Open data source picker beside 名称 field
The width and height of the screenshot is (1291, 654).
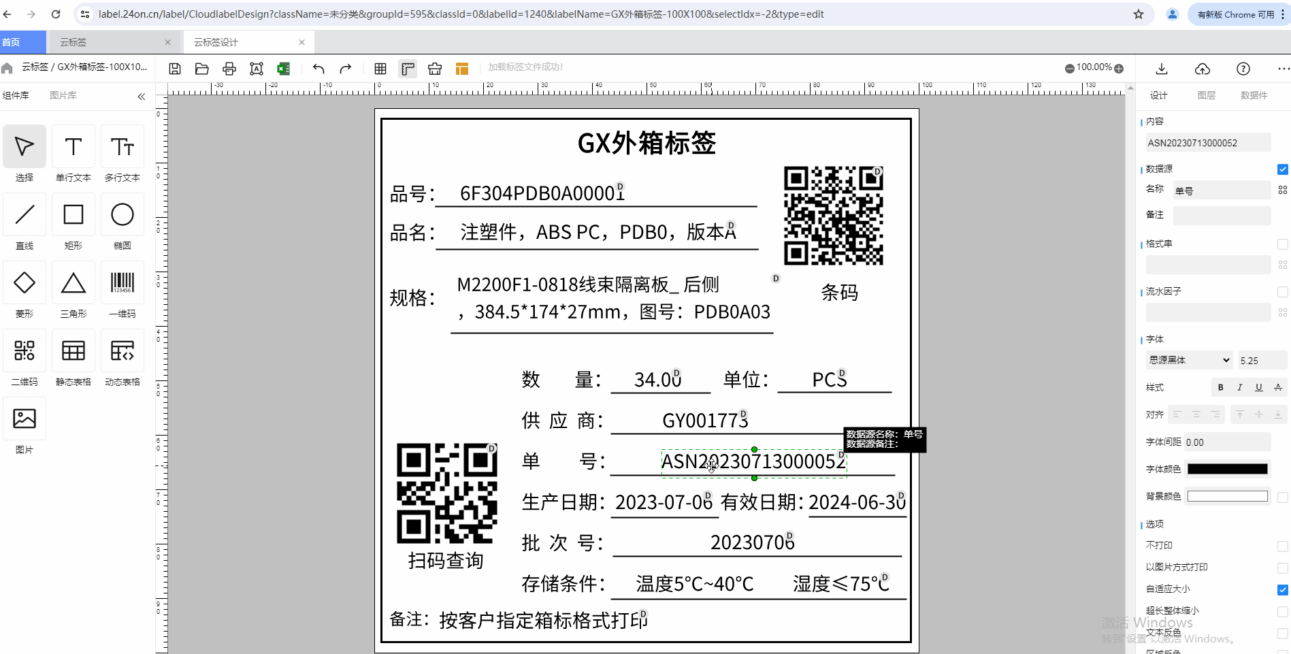click(x=1283, y=190)
